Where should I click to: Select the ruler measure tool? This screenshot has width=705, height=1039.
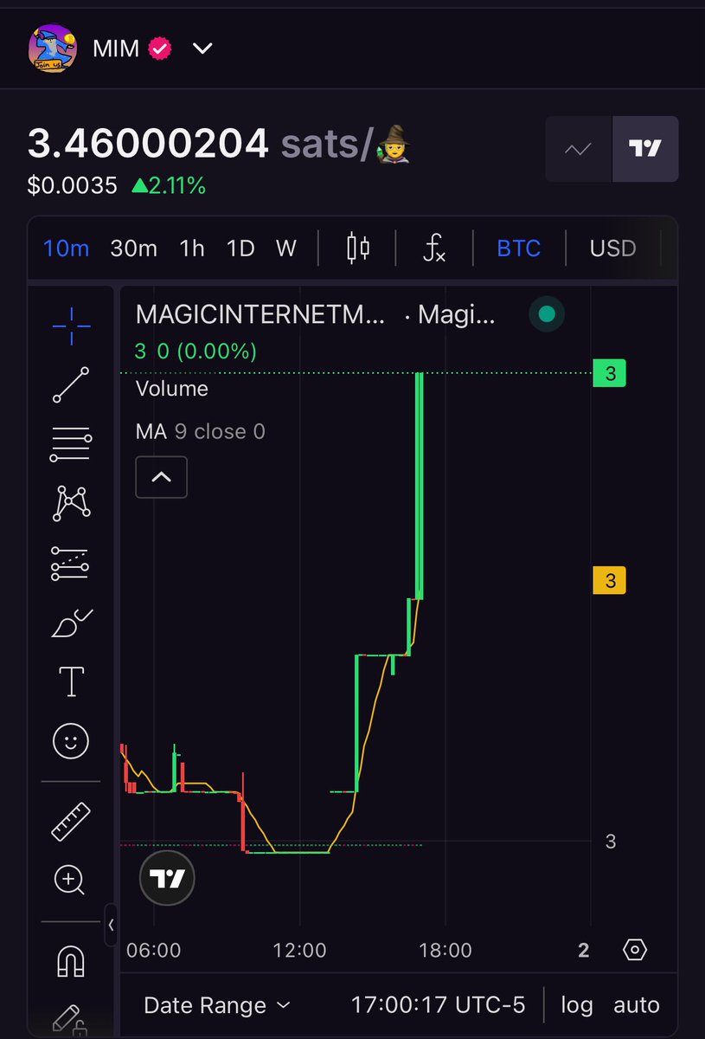[71, 822]
